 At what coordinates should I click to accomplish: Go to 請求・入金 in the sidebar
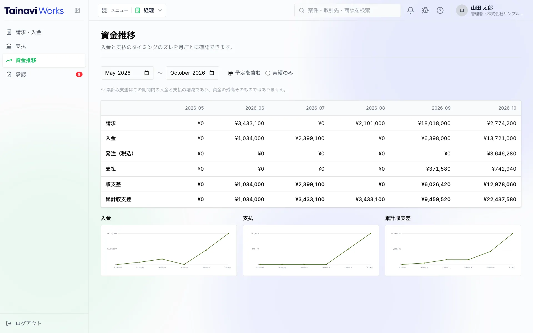[44, 32]
